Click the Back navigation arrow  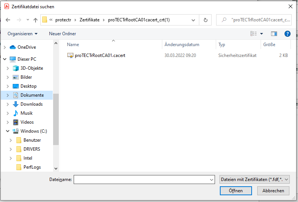tap(8, 20)
